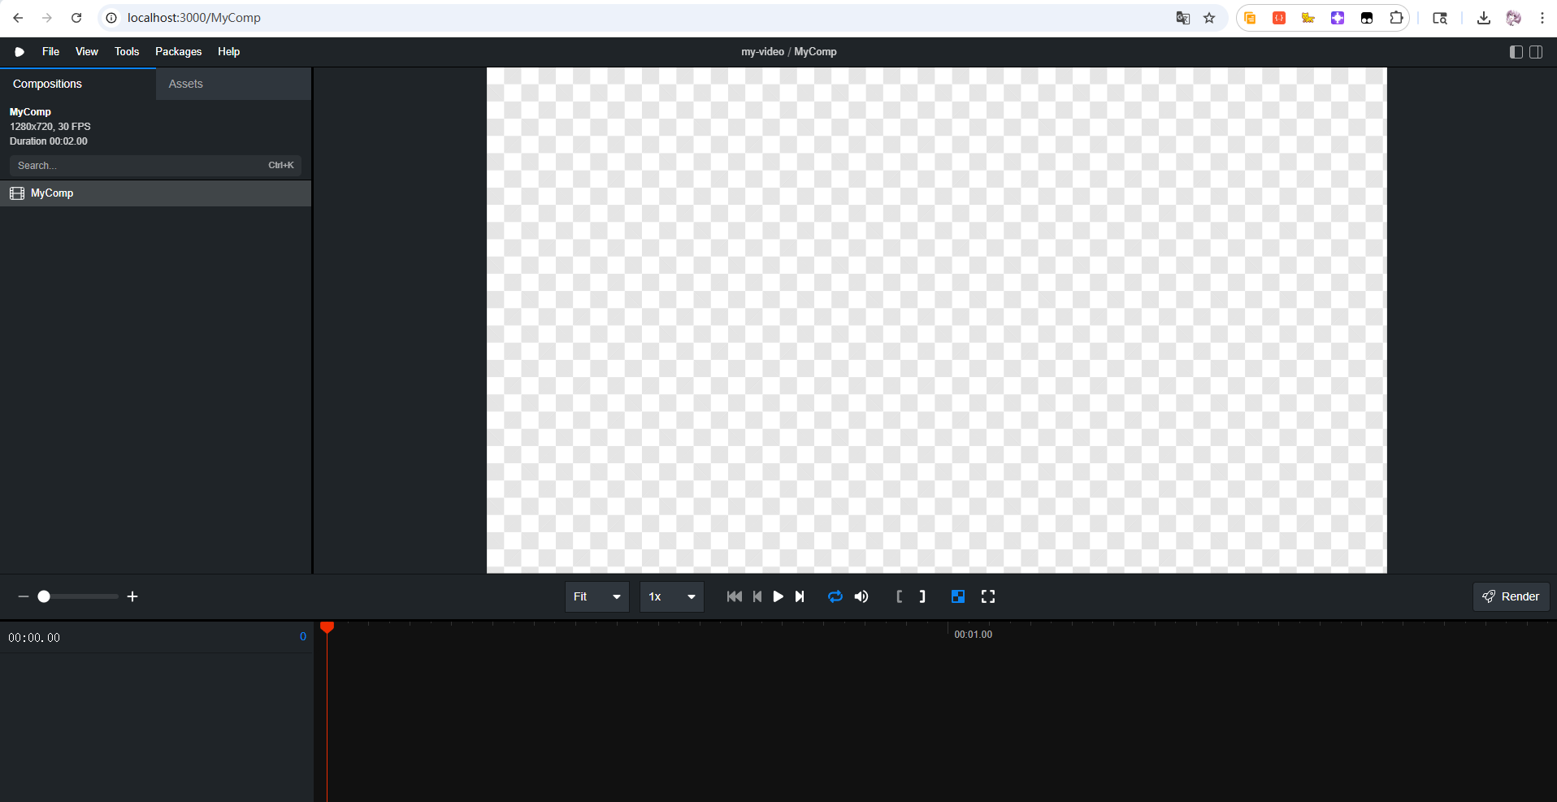This screenshot has width=1557, height=802.
Task: Click the Render button
Action: (1511, 596)
